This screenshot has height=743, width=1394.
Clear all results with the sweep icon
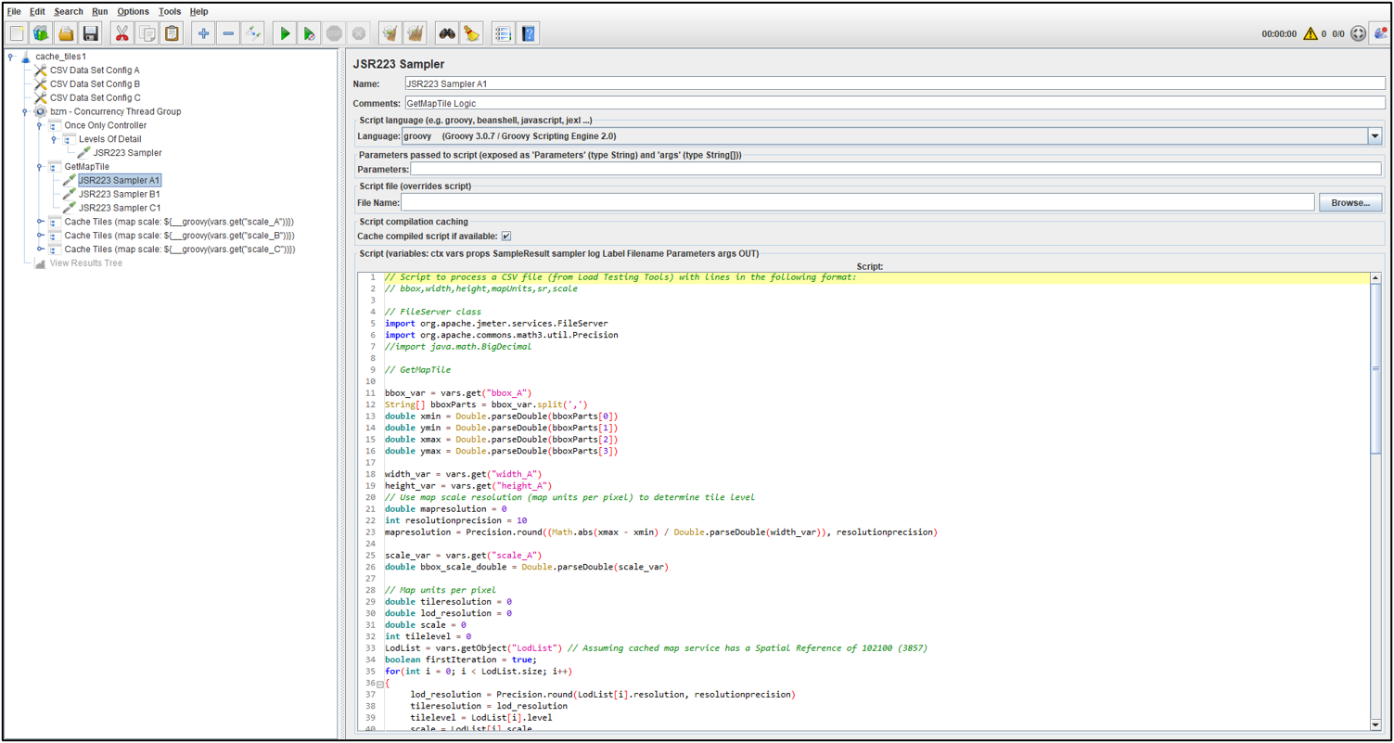click(416, 32)
